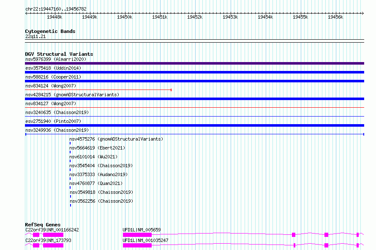
Task: Select the nsv4760877 (Quan2021) label
Action: [96, 183]
